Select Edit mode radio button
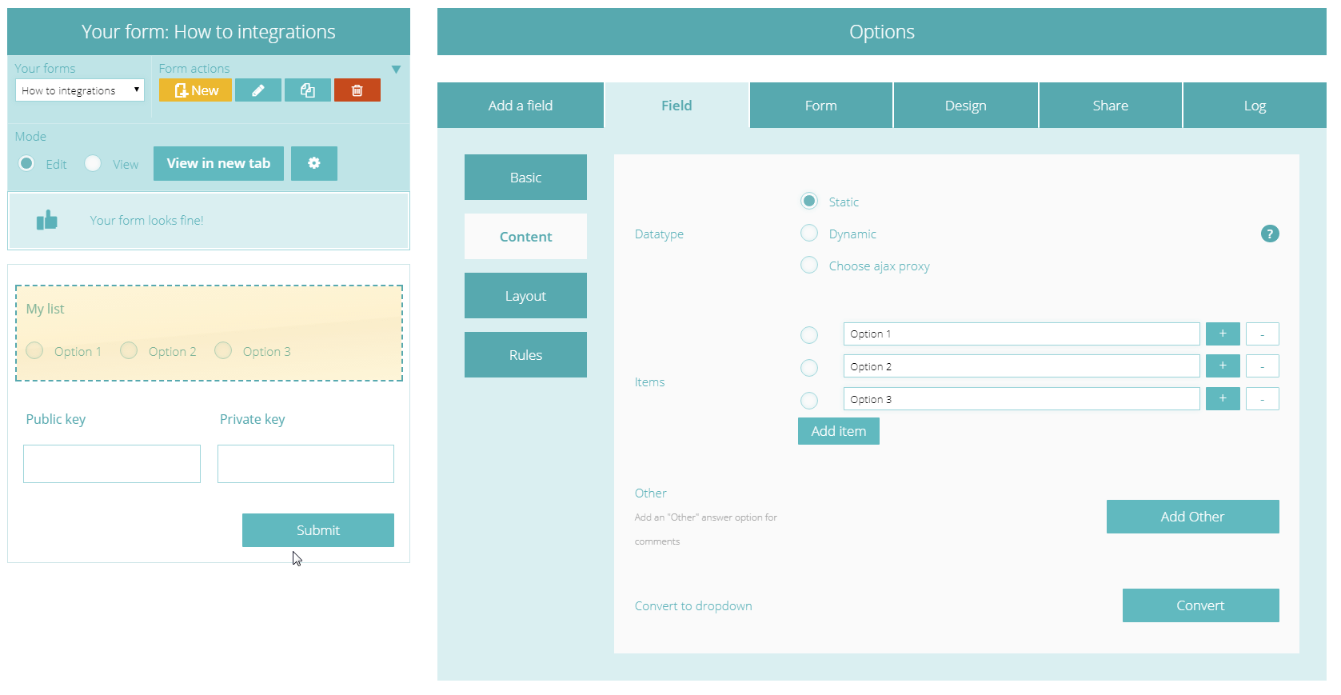 (x=26, y=163)
